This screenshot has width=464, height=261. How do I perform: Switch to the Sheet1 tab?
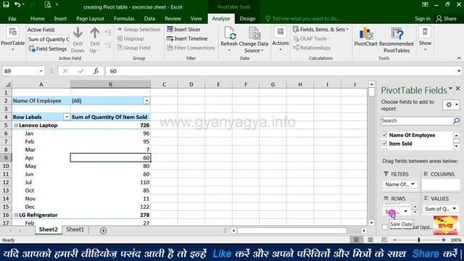click(x=75, y=230)
